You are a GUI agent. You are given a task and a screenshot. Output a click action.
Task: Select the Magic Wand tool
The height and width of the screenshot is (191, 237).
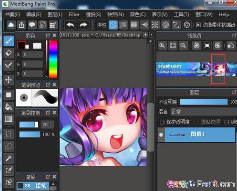[x=9, y=158]
